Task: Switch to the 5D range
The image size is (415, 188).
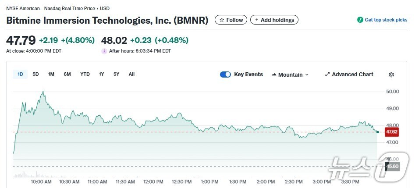Action: coord(36,74)
